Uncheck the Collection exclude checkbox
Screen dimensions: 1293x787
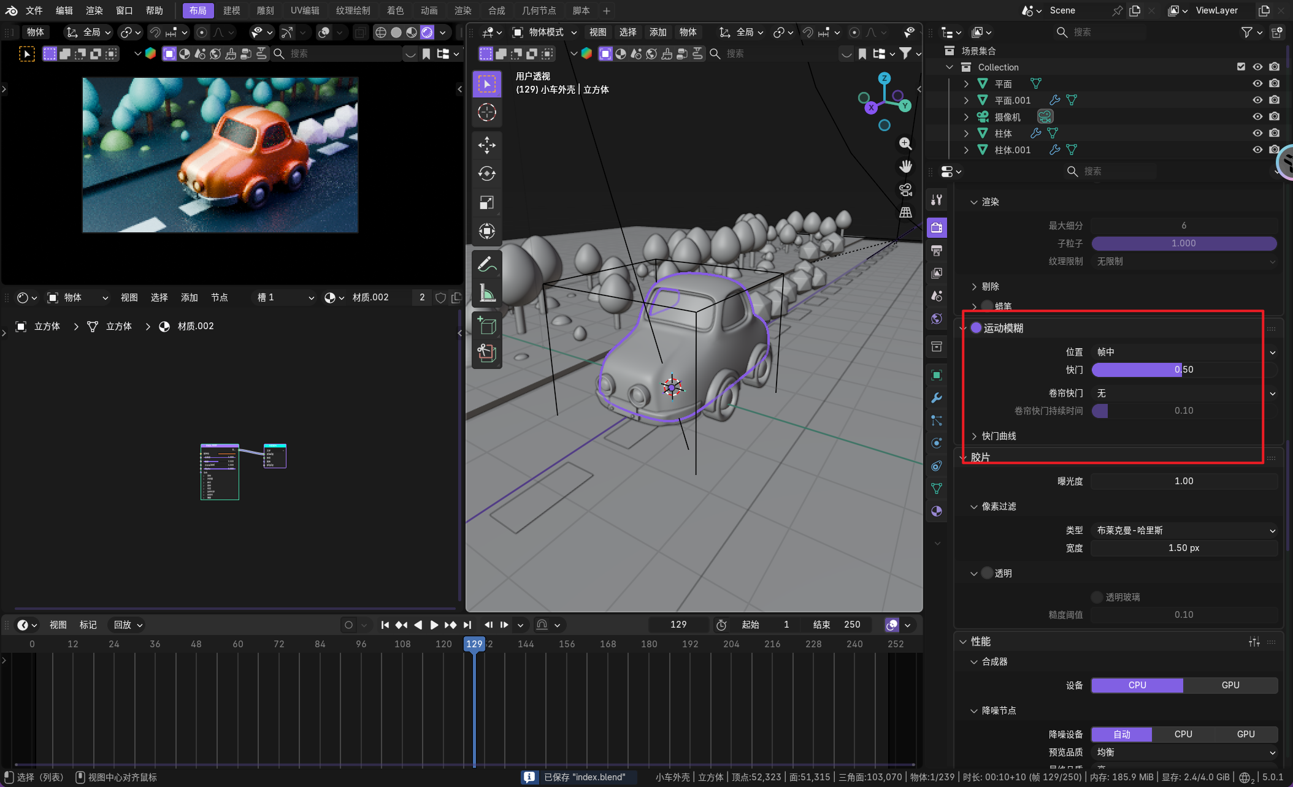click(x=1241, y=67)
